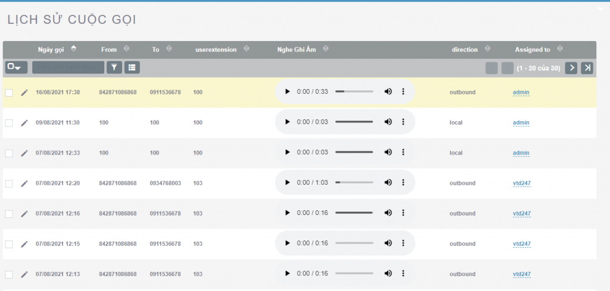The width and height of the screenshot is (610, 291).
Task: Open the admin link in first row
Action: click(x=521, y=93)
